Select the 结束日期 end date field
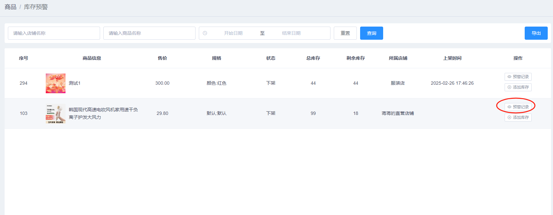This screenshot has width=553, height=215. click(x=291, y=33)
